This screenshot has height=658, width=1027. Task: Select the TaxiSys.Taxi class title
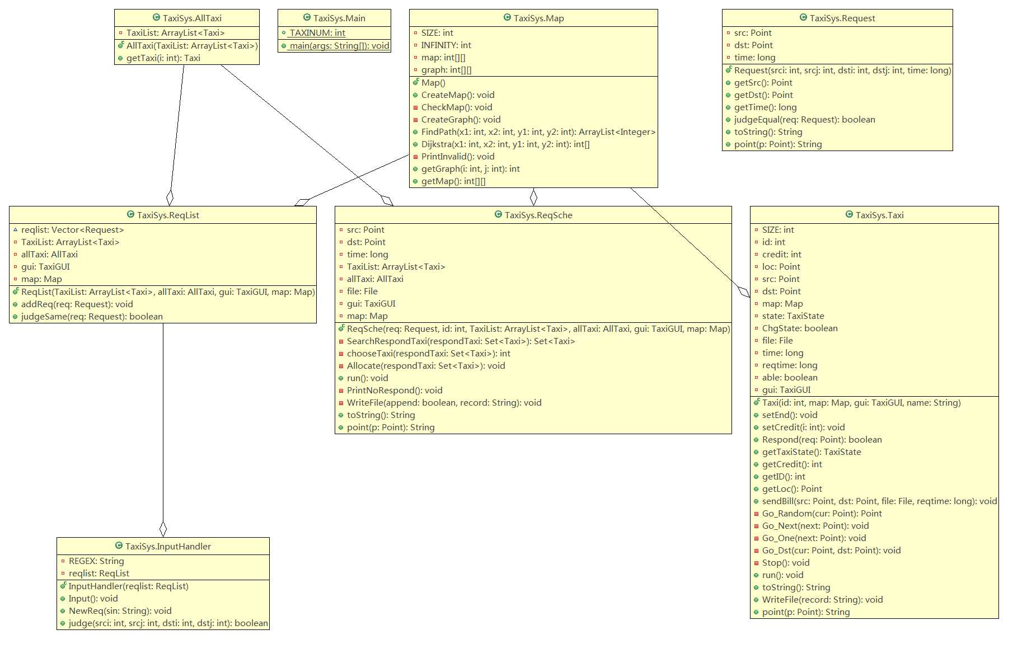879,215
